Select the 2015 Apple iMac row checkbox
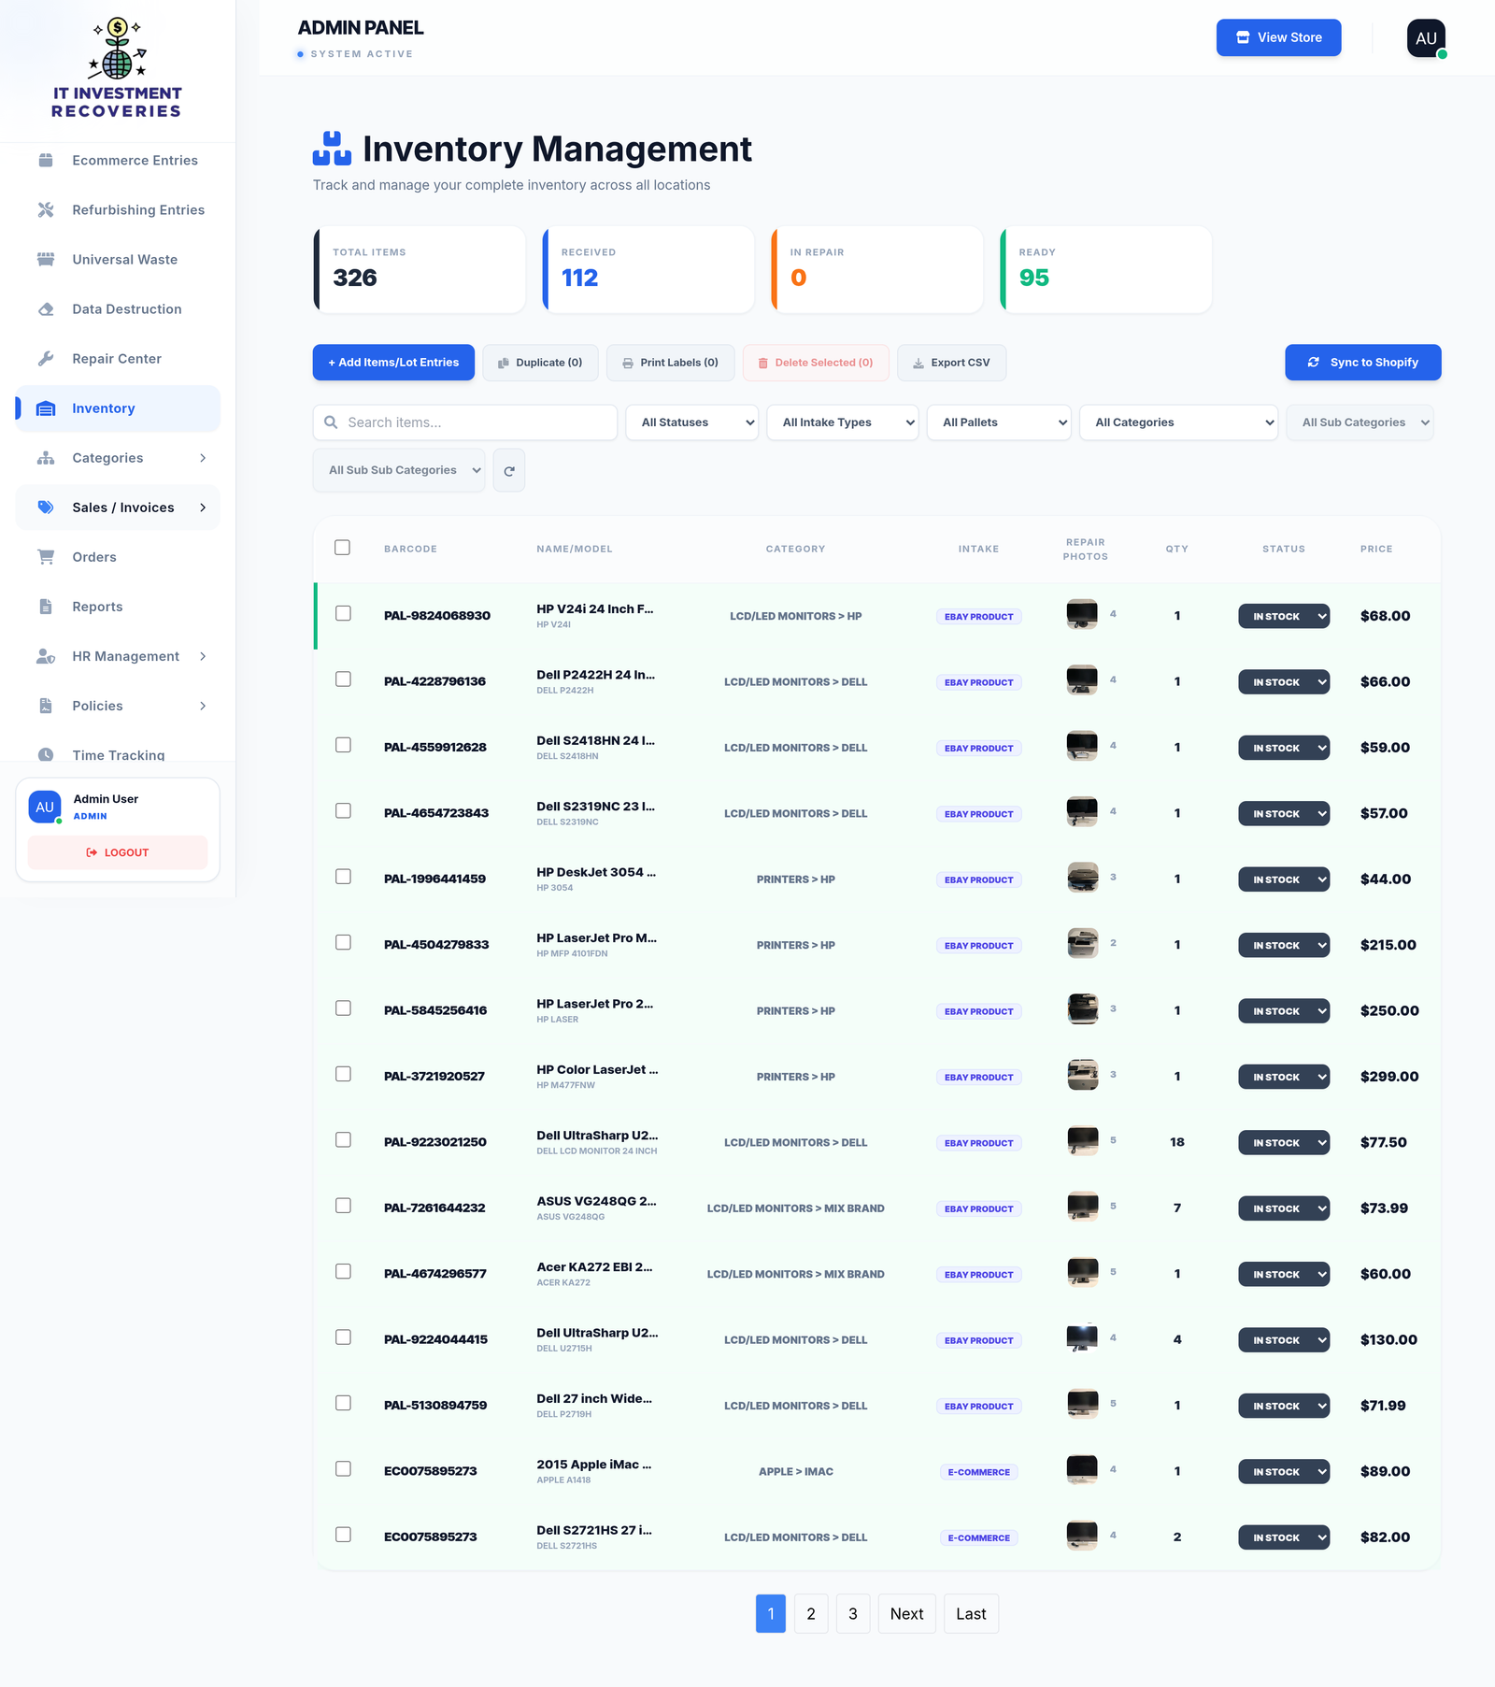 pos(343,1469)
